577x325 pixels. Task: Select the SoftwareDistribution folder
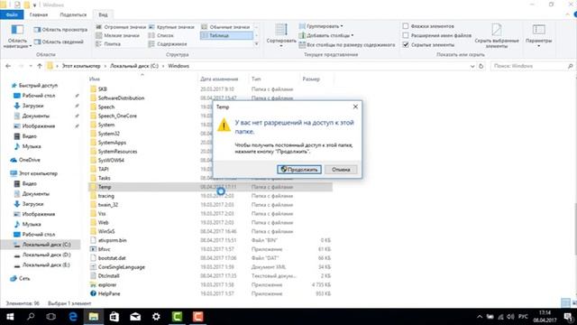[x=121, y=98]
